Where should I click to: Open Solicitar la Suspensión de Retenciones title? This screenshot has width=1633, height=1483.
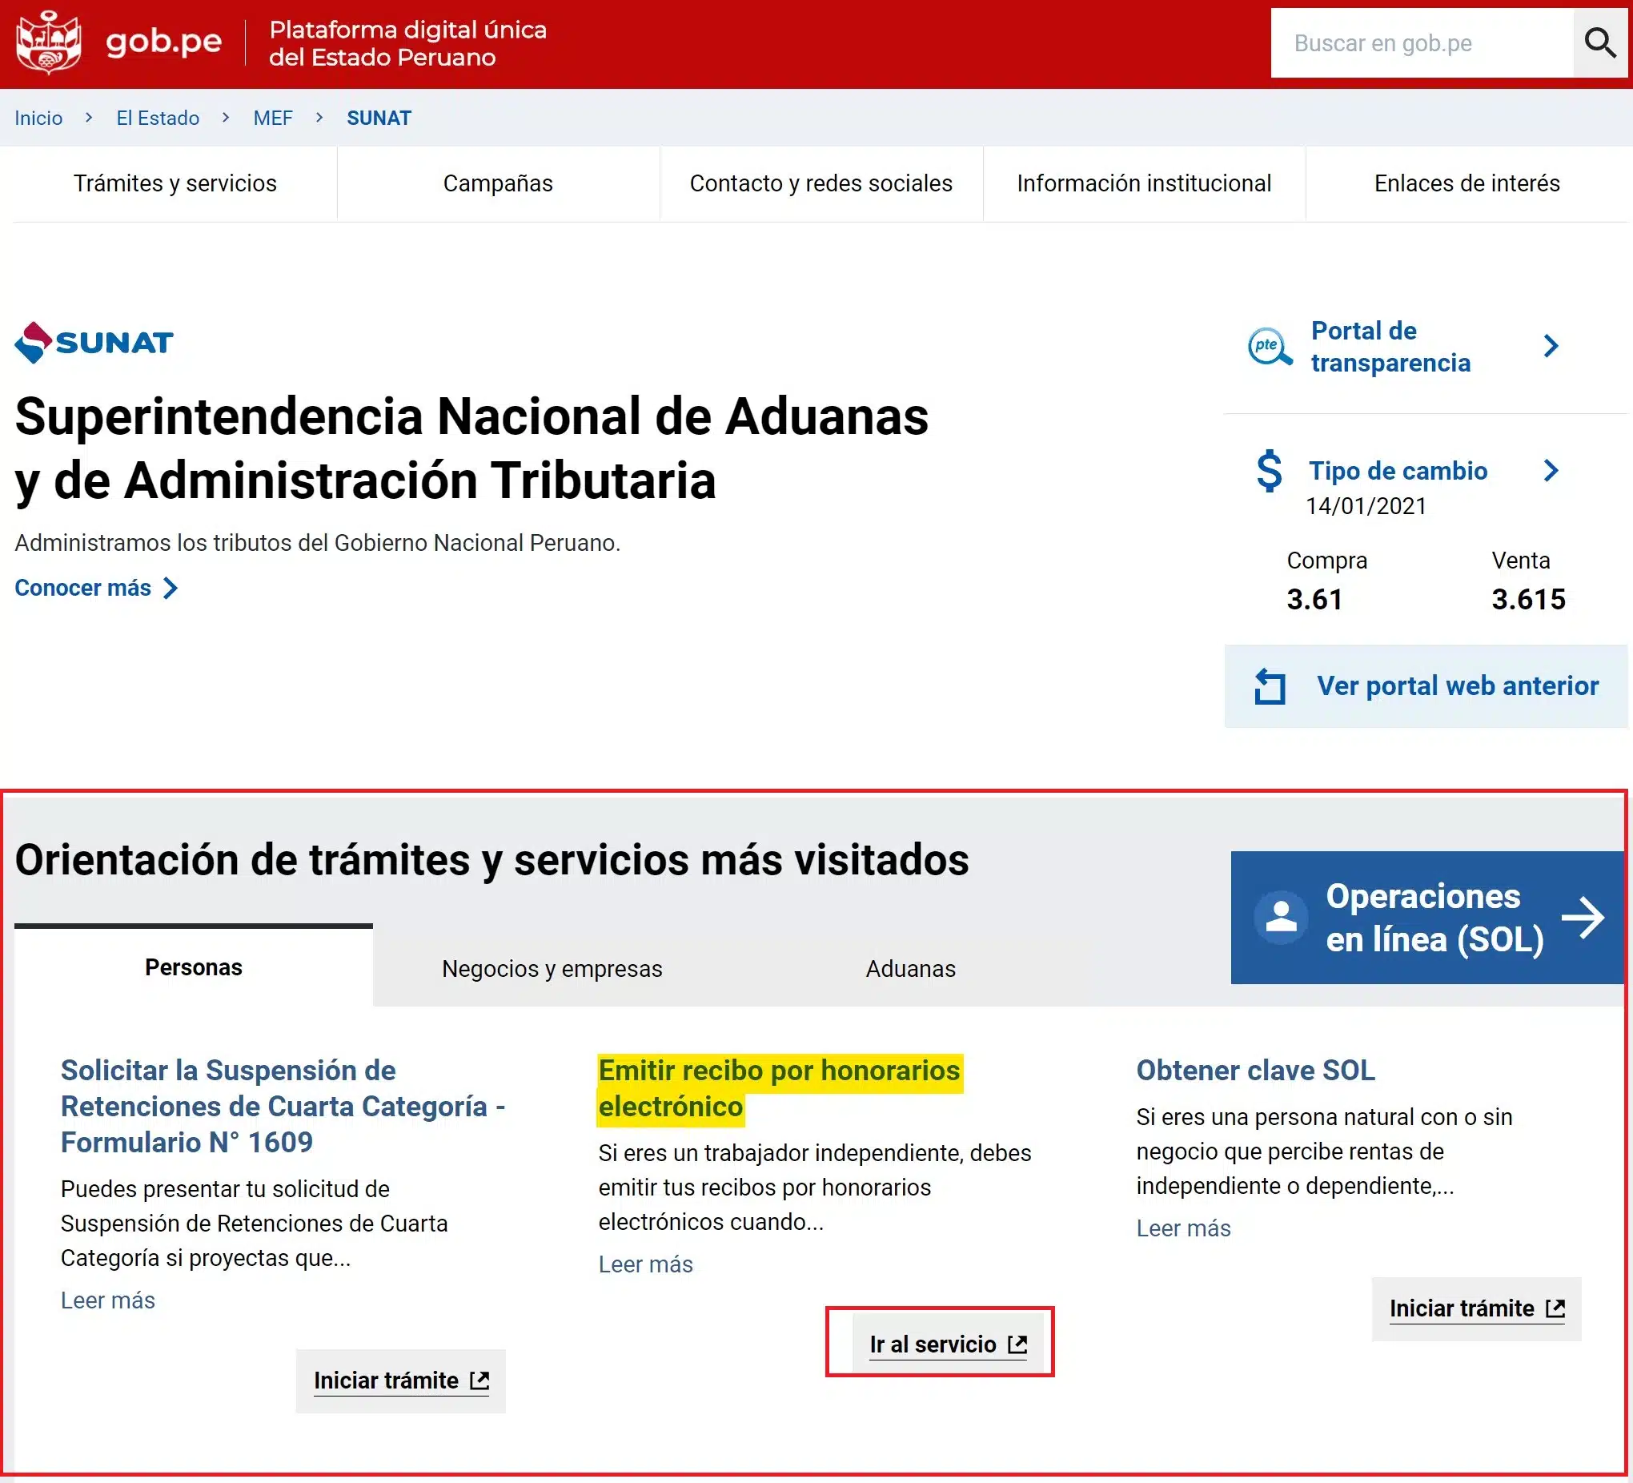pos(283,1106)
